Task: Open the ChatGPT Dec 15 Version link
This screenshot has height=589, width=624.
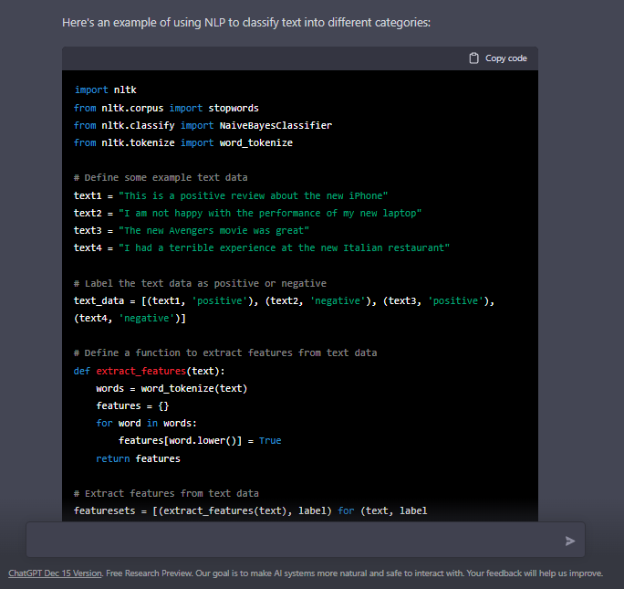Action: coord(55,573)
